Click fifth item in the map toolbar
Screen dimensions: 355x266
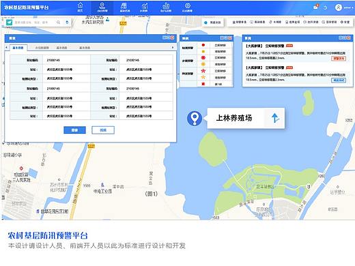pos(311,22)
